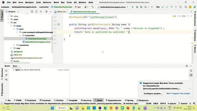Click Configure plugins... button

pos(153,93)
